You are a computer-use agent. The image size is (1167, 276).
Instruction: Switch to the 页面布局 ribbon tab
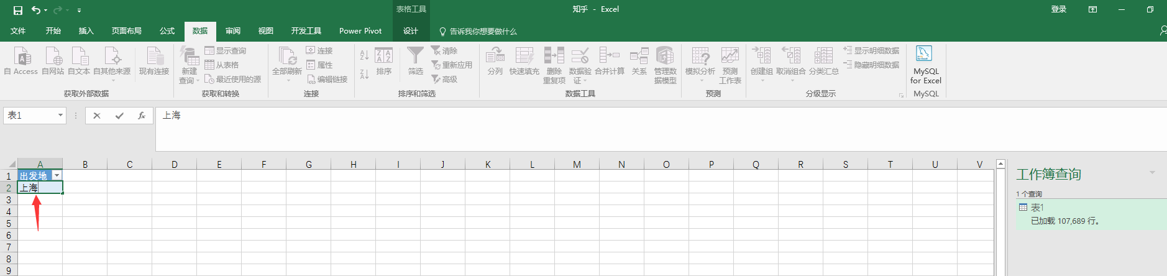coord(126,31)
